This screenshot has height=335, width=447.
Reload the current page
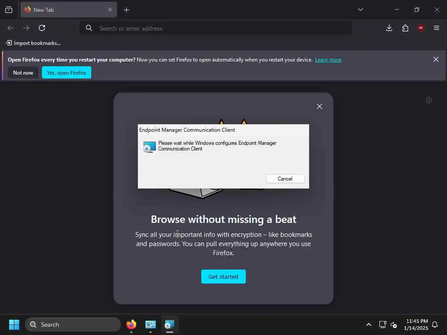tap(42, 28)
